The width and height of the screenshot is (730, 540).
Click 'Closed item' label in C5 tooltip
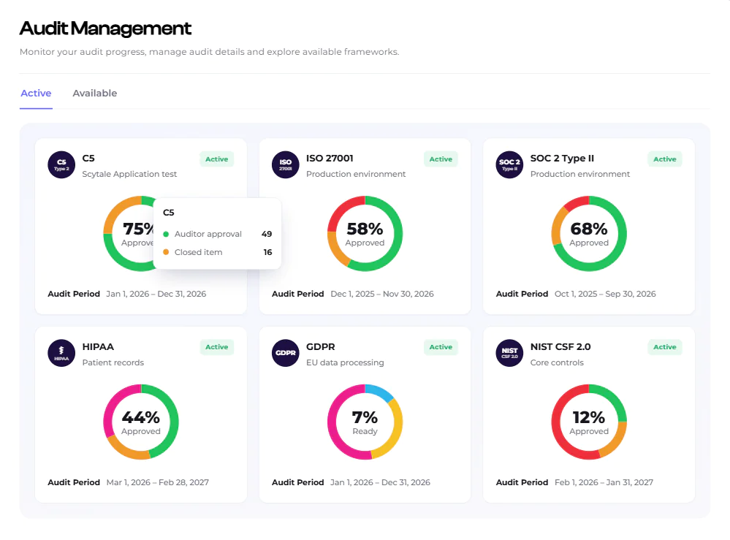click(x=198, y=252)
